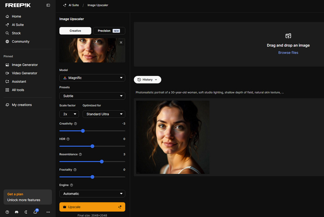This screenshot has width=324, height=217.
Task: Remove the uploaded image with the X
Action: coord(121,42)
